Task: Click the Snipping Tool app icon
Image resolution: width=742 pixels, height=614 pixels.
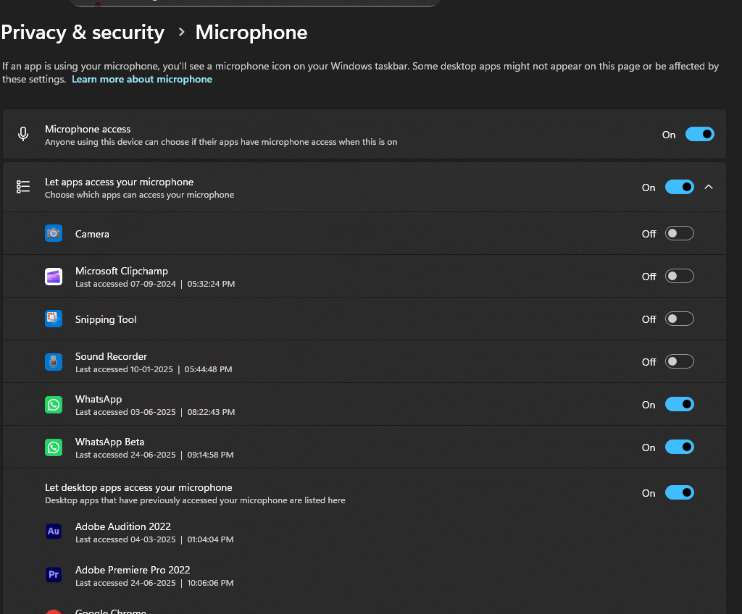Action: point(54,319)
